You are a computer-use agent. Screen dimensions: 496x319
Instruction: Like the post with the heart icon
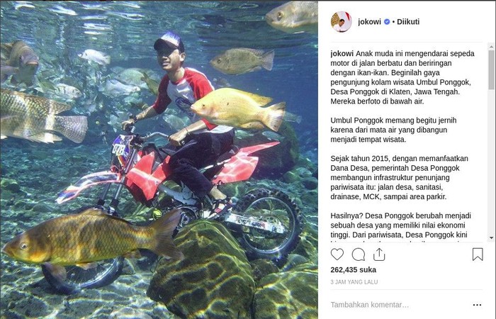point(337,254)
